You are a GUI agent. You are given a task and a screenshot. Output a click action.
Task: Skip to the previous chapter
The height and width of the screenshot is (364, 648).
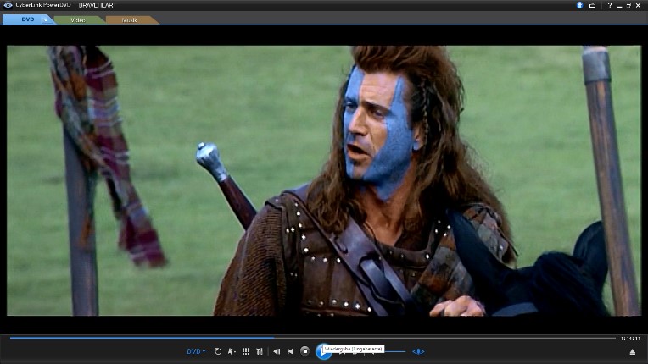(290, 351)
